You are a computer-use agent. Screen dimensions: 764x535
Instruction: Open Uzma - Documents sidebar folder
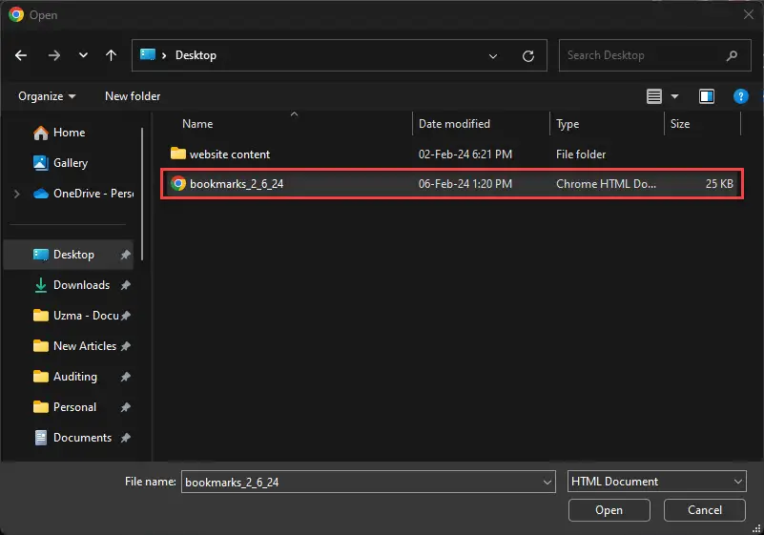tap(76, 316)
